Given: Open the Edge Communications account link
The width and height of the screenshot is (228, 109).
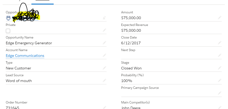Looking at the screenshot, I should pos(25,56).
